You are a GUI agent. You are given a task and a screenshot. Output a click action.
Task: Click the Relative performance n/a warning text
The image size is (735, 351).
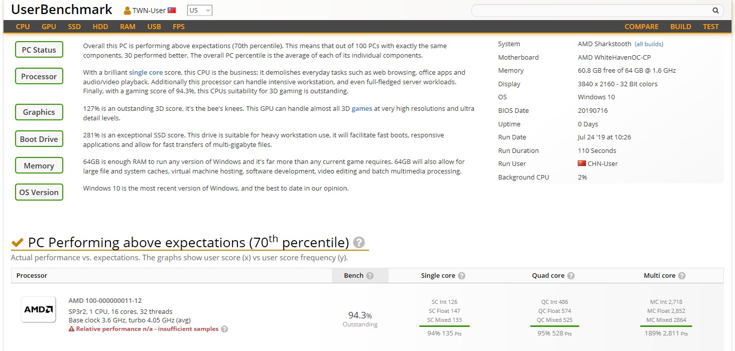[x=147, y=329]
